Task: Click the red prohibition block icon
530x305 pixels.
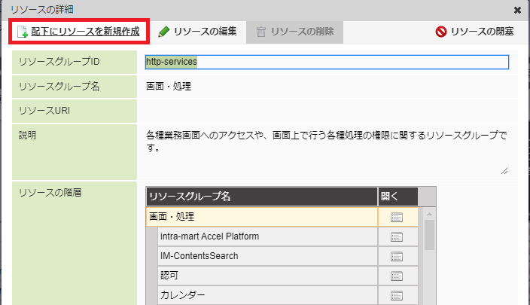Action: 440,32
